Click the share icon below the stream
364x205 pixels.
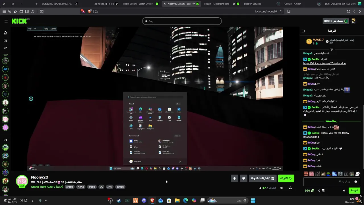pos(281,188)
